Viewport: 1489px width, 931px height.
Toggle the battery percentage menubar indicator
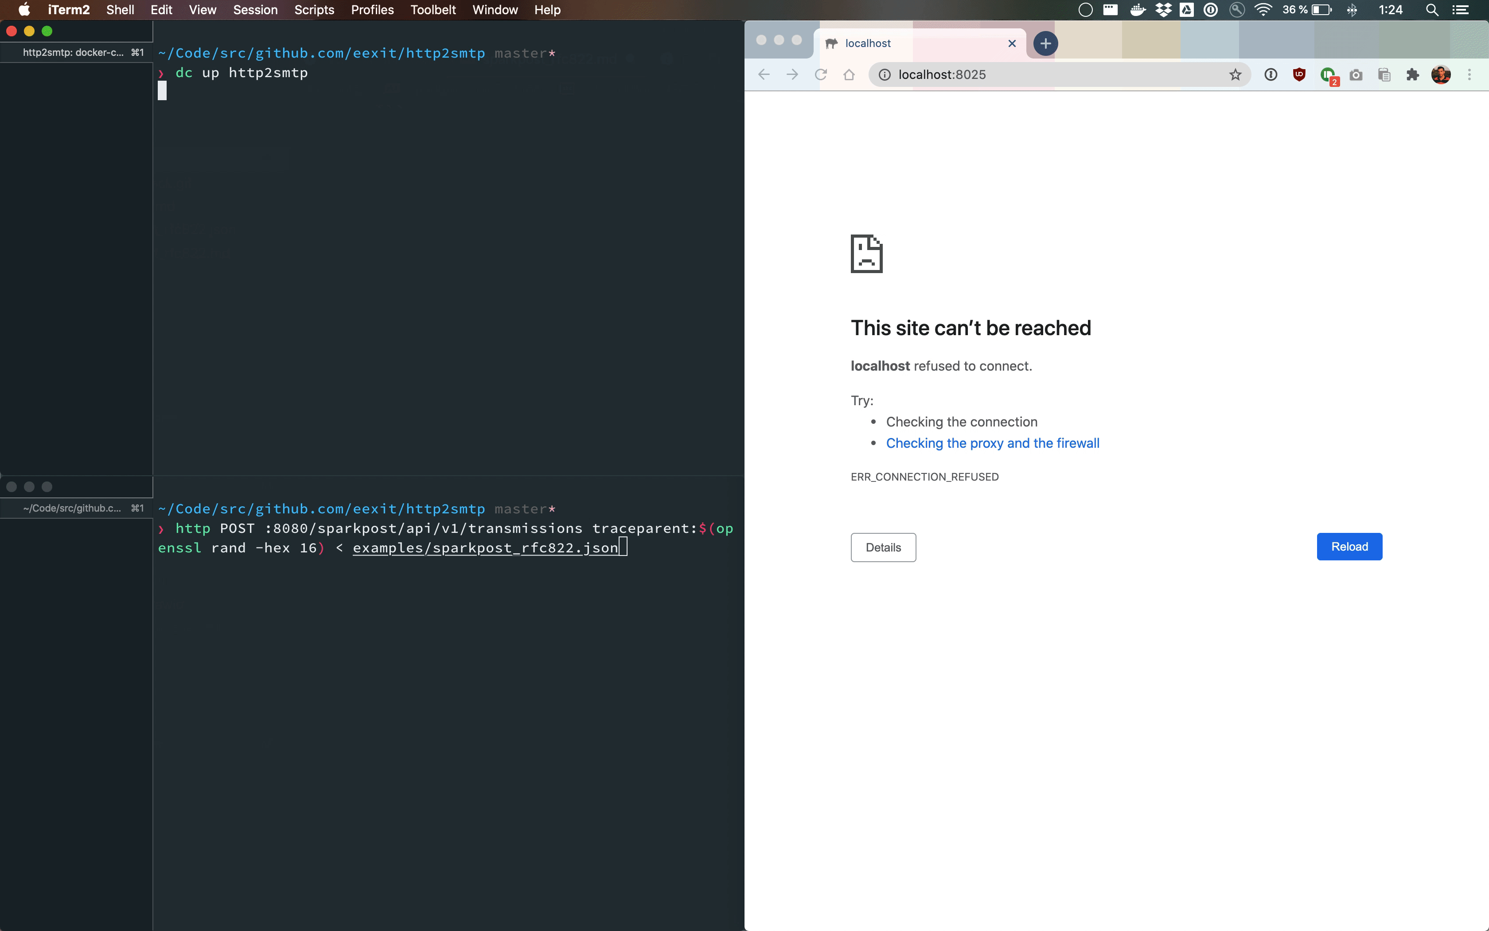pos(1310,10)
